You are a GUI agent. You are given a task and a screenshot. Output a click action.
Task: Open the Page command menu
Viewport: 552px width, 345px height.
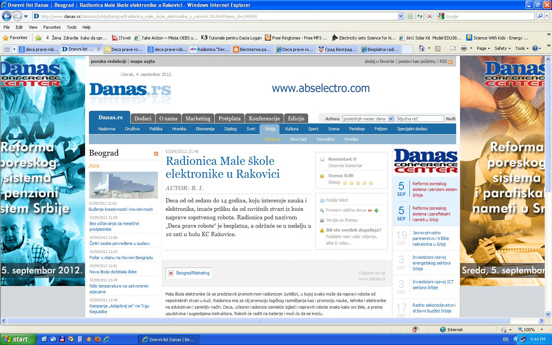[483, 48]
